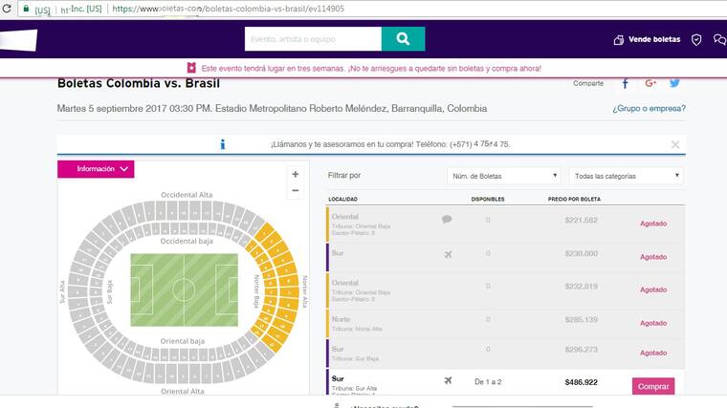Click the comment icon on Oriental row

tap(447, 219)
